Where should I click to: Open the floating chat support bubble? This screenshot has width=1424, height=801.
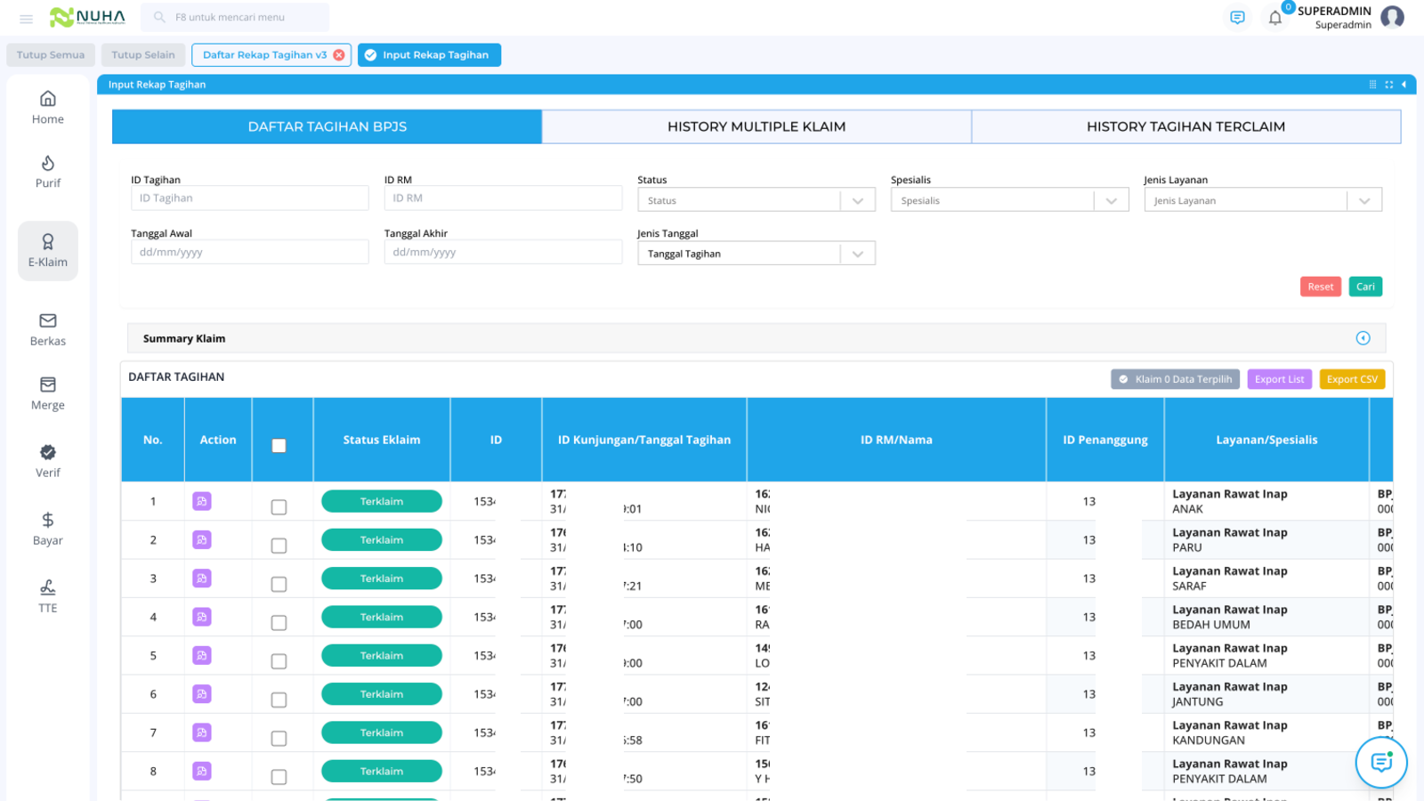(x=1380, y=763)
